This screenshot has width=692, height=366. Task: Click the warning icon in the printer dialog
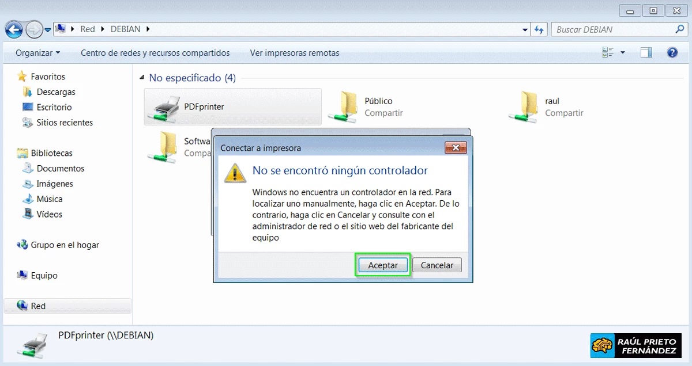point(234,173)
